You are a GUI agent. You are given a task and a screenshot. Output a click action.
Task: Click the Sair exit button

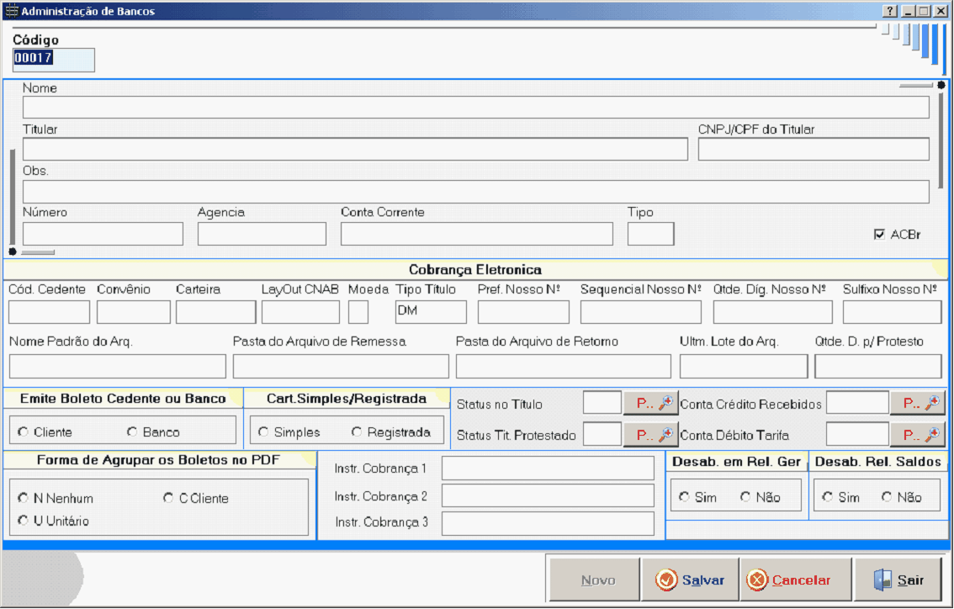899,580
